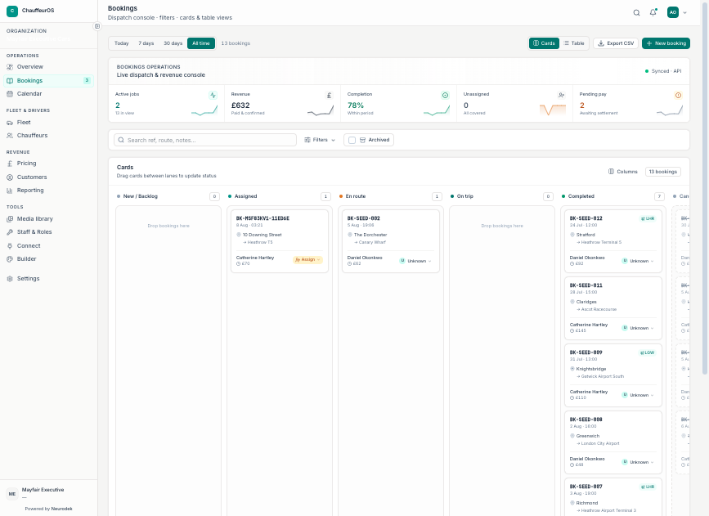Viewport: 709px width, 516px height.
Task: Click the Fleet car icon
Action: point(10,123)
